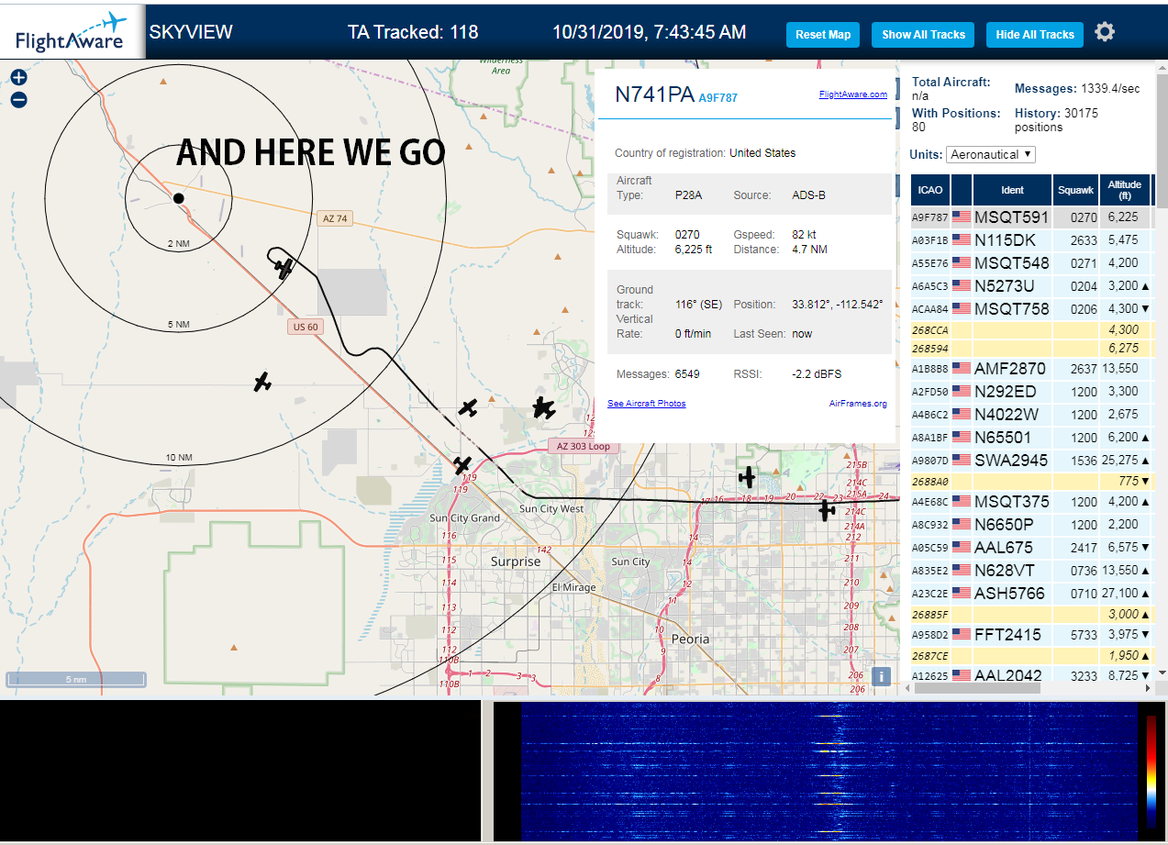Zoom in on the map
1168x845 pixels.
pos(18,78)
